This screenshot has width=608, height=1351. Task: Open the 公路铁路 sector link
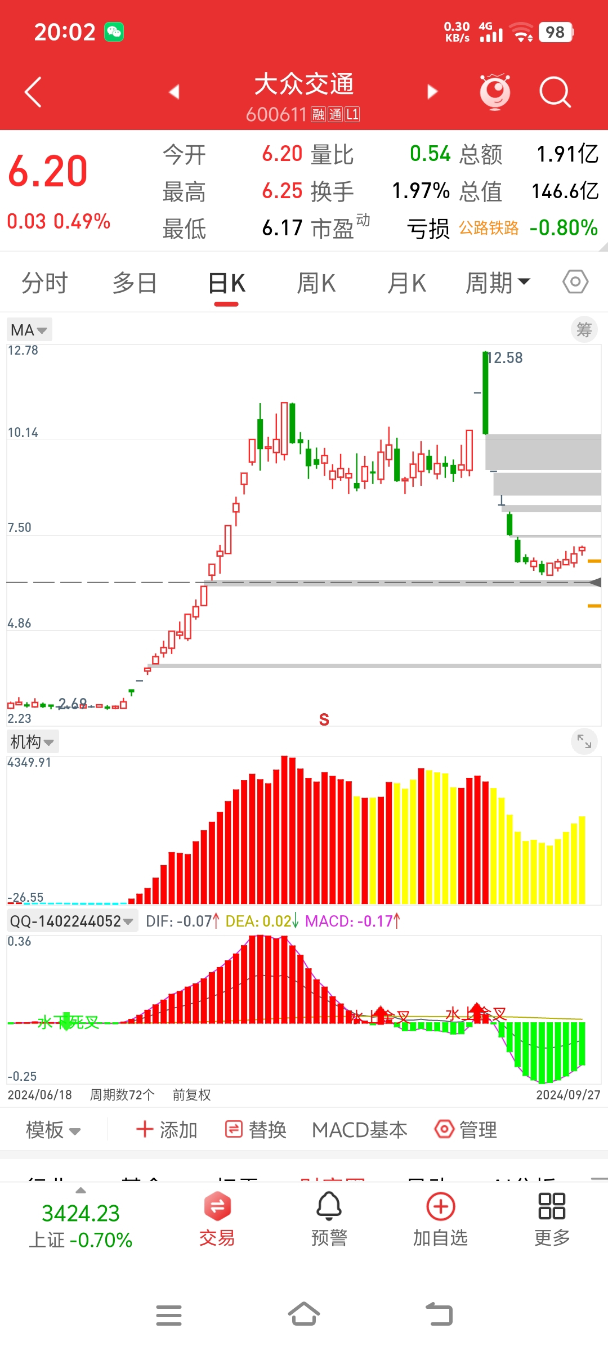[x=489, y=228]
